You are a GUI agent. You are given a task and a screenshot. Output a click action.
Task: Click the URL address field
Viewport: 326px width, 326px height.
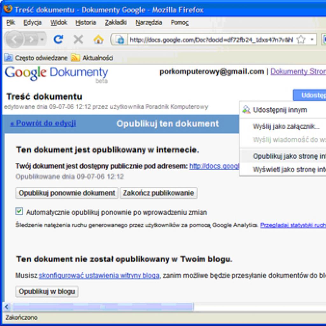(211, 39)
